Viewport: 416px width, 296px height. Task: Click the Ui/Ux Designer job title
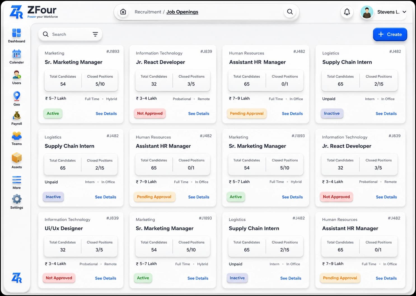64,228
